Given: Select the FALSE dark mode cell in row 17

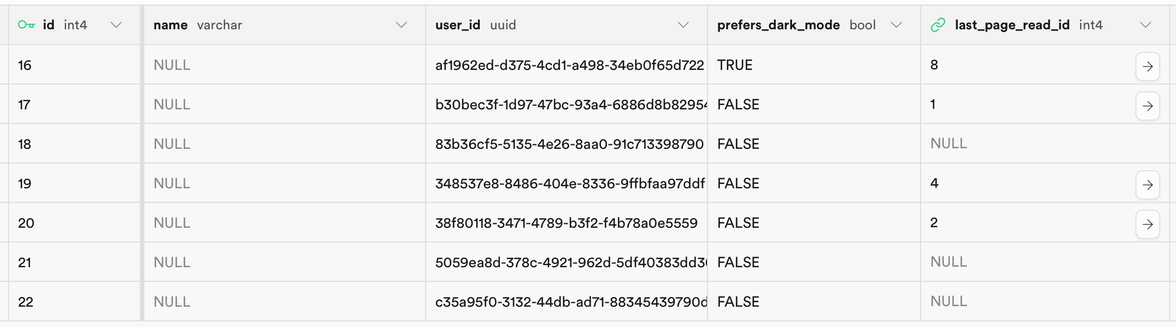Looking at the screenshot, I should tap(738, 105).
